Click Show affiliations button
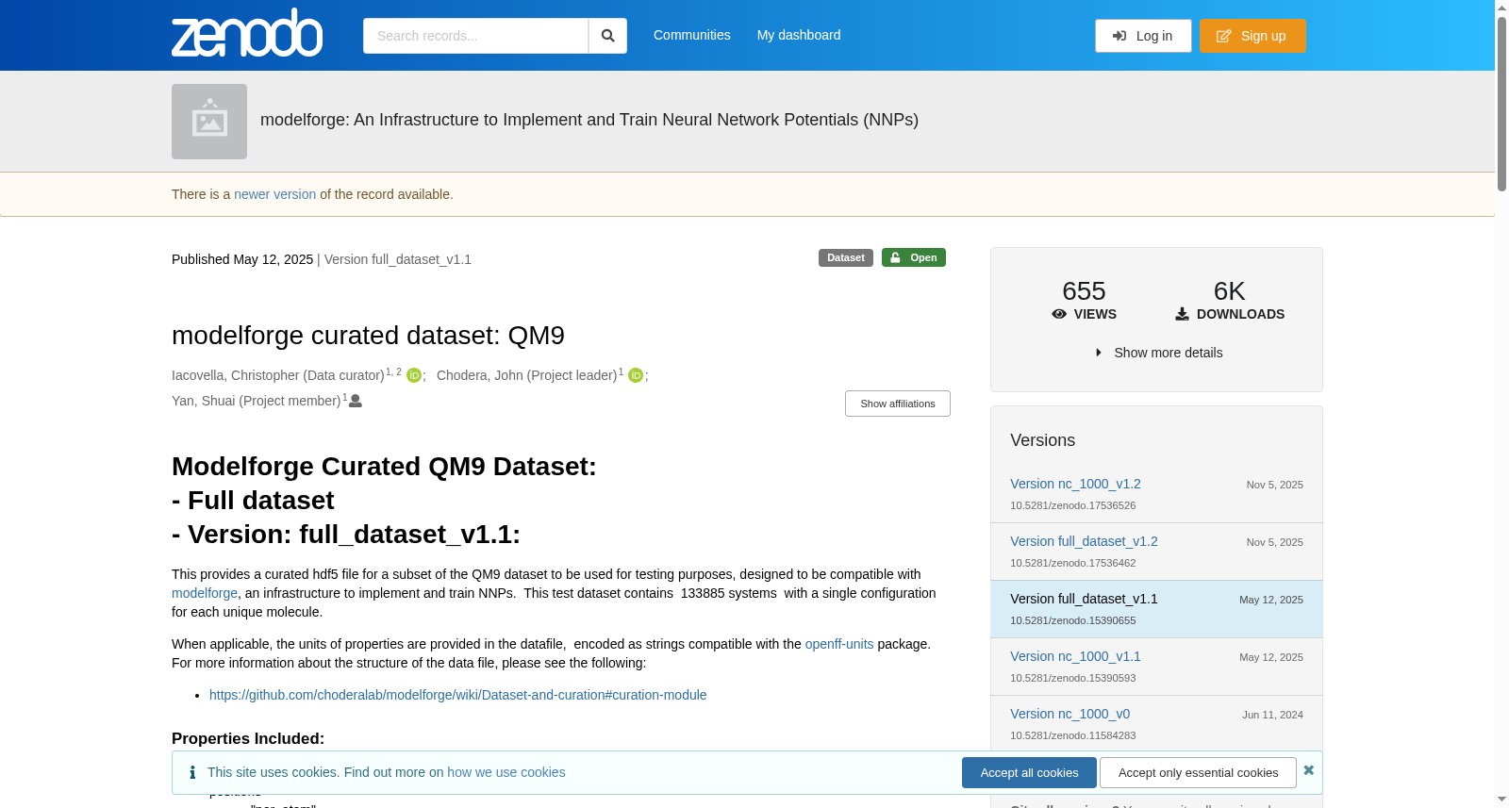This screenshot has height=808, width=1509. click(898, 404)
